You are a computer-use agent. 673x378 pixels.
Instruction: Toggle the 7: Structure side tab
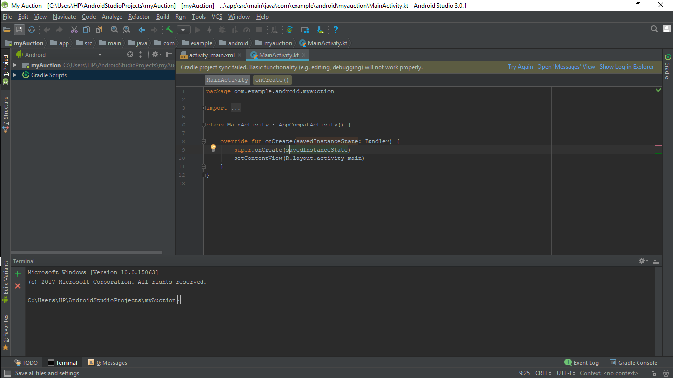pyautogui.click(x=5, y=115)
